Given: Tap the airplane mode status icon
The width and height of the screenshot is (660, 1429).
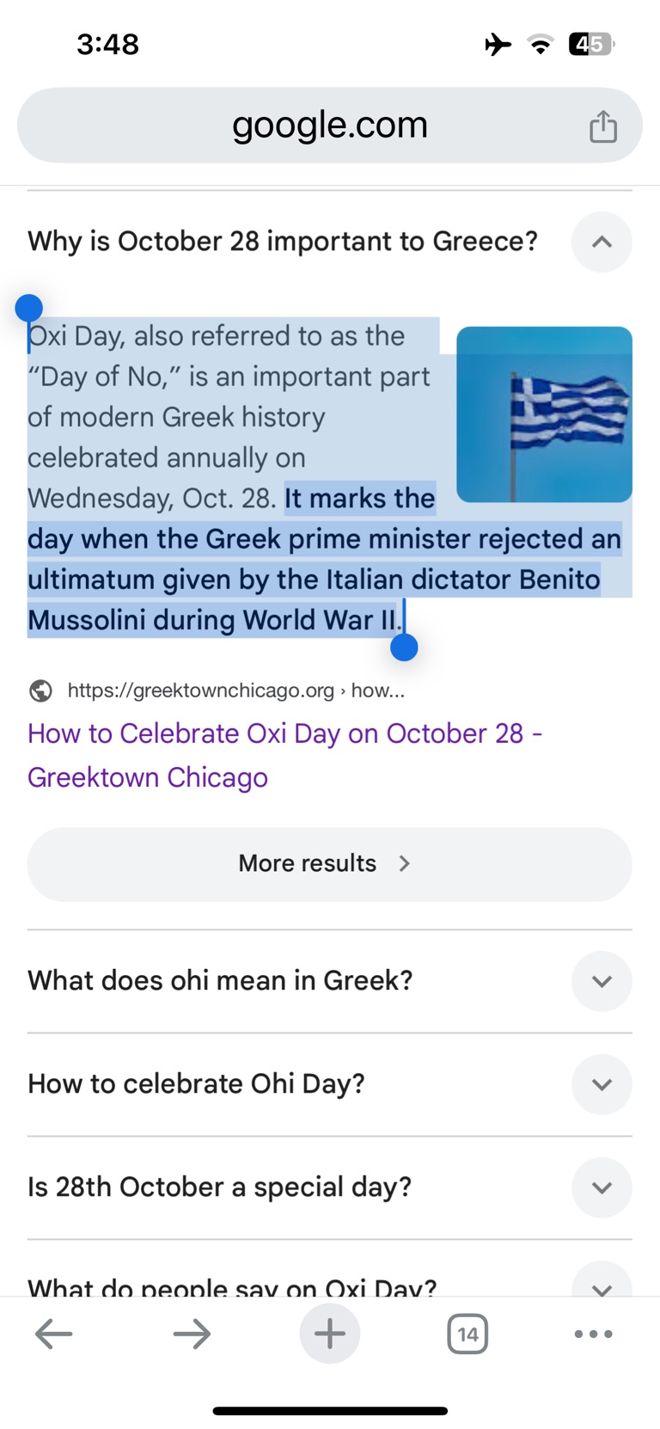Looking at the screenshot, I should click(x=498, y=44).
